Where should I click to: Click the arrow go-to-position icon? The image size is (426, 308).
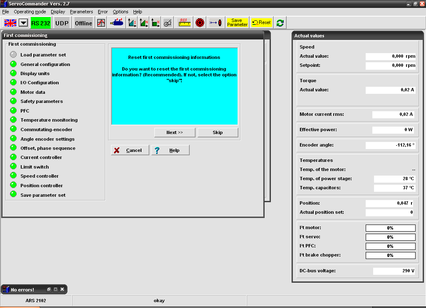tap(215, 23)
